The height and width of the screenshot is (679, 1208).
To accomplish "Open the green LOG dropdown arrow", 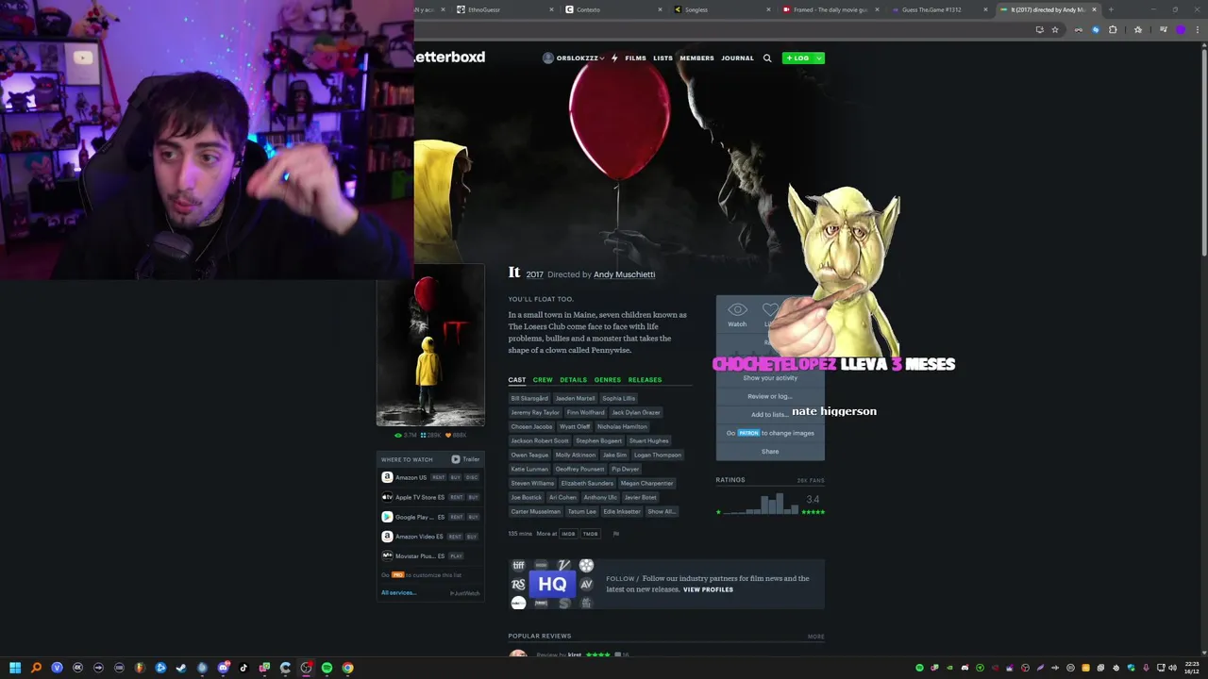I will click(x=818, y=58).
